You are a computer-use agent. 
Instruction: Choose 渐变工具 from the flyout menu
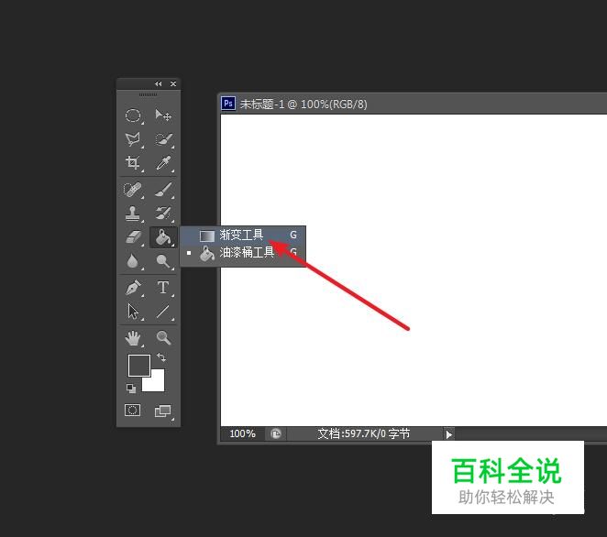(243, 235)
